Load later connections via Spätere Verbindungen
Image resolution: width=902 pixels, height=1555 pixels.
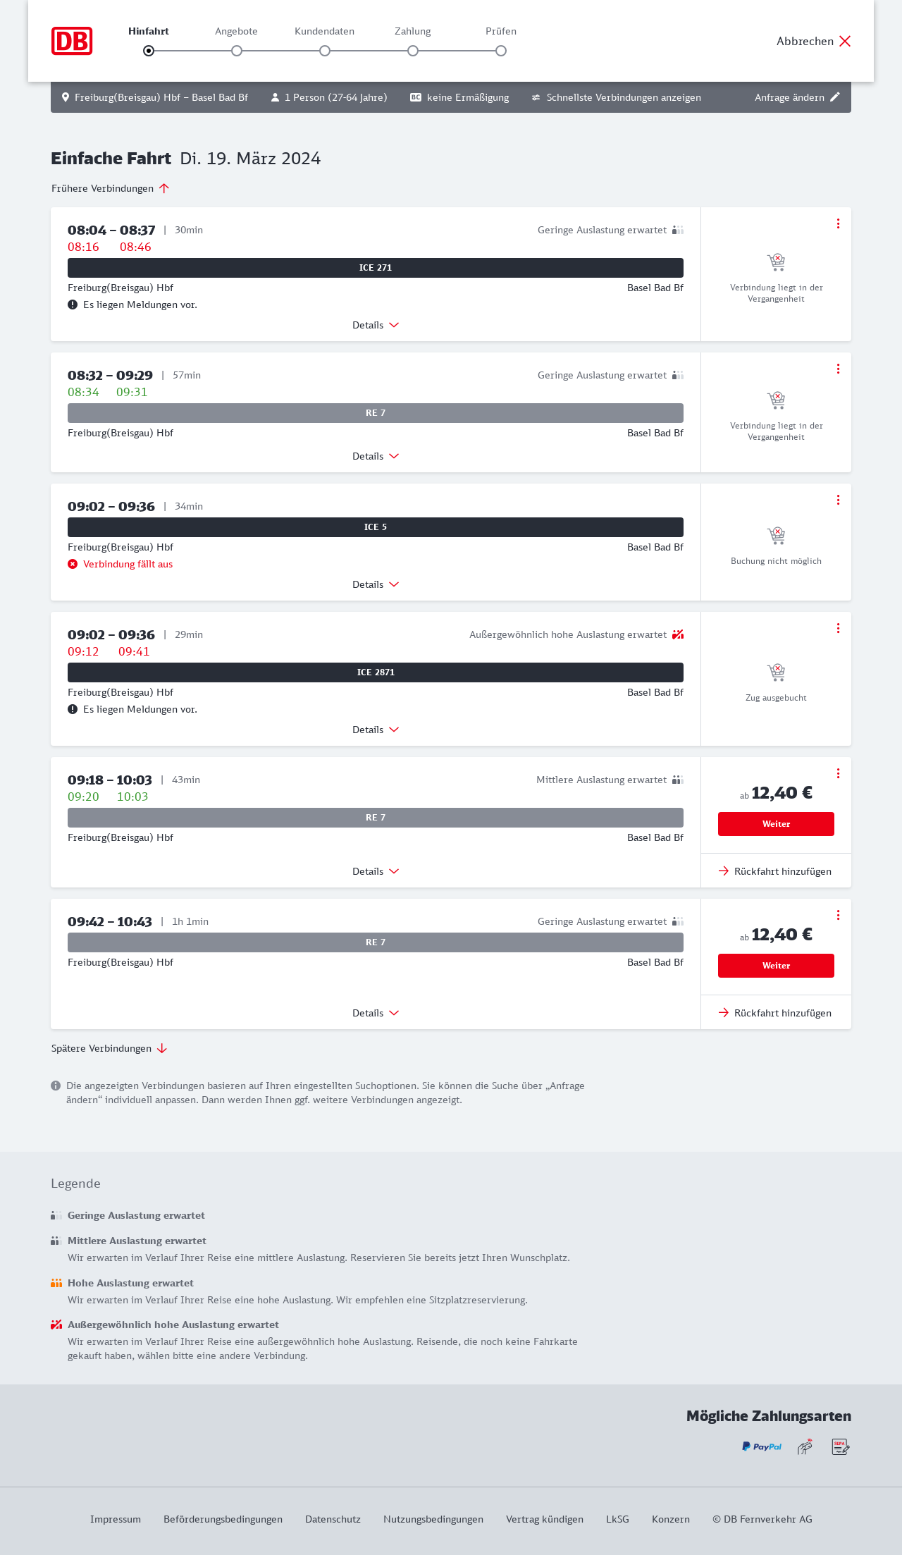point(109,1048)
